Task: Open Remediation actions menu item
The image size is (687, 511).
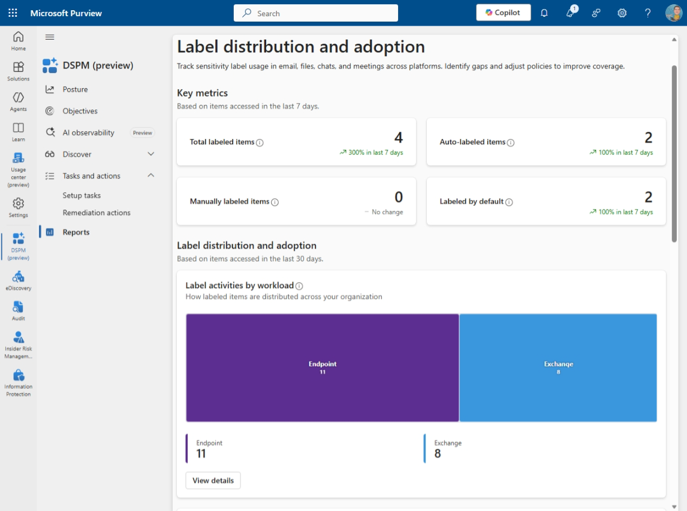Action: click(97, 213)
